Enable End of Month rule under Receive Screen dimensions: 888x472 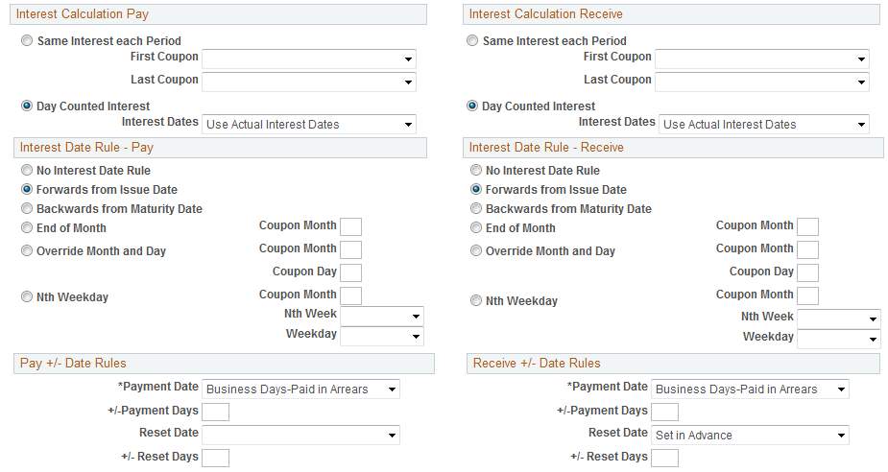(476, 228)
